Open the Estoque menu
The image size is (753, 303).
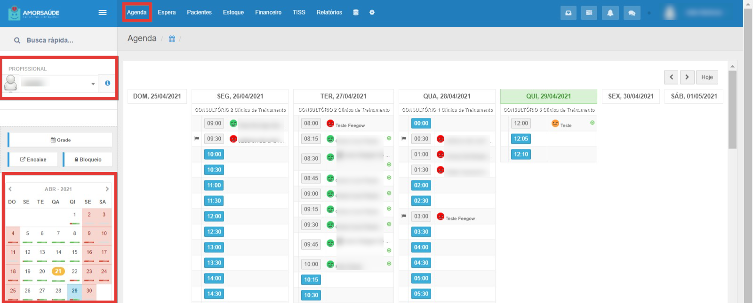click(x=233, y=12)
